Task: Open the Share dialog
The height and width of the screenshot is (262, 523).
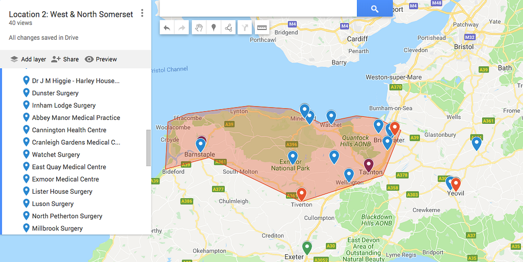Action: point(65,59)
